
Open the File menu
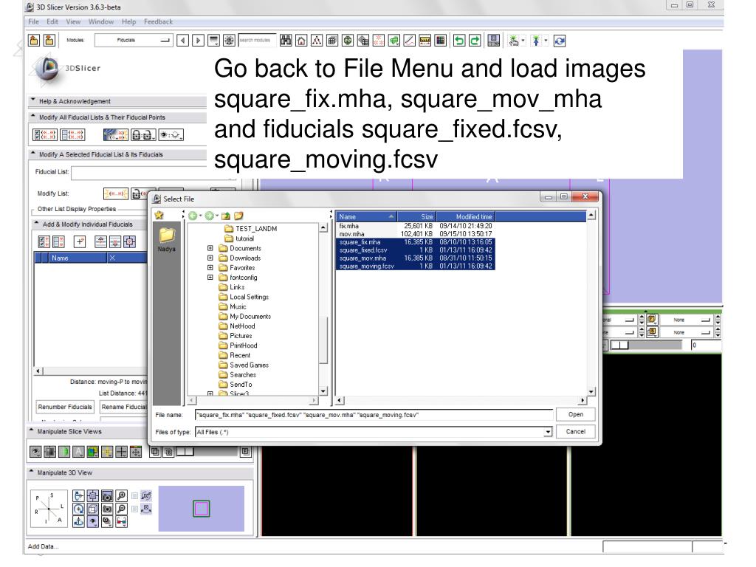pyautogui.click(x=33, y=21)
